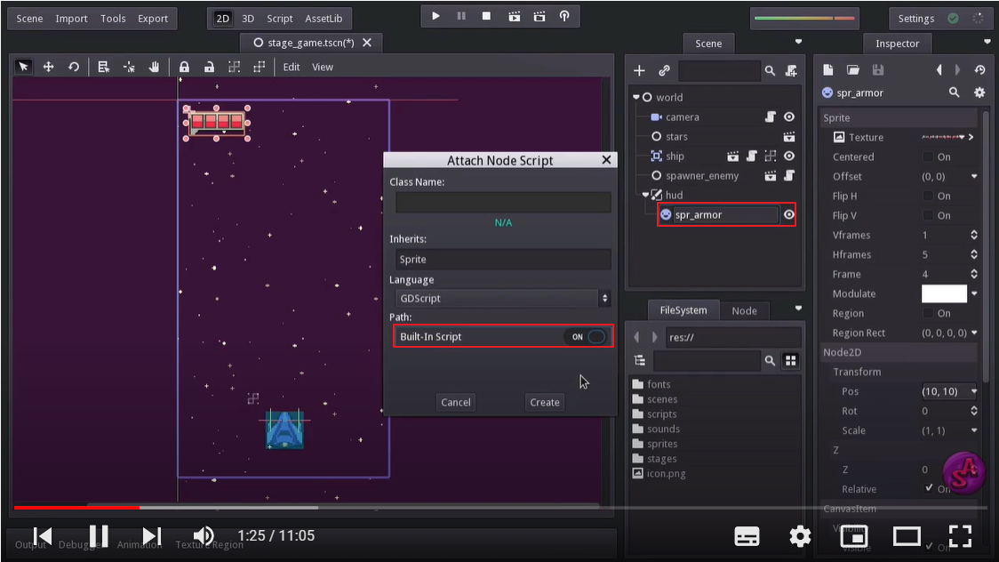Switch to the Script workspace
Viewport: 999px width, 562px height.
[x=280, y=19]
